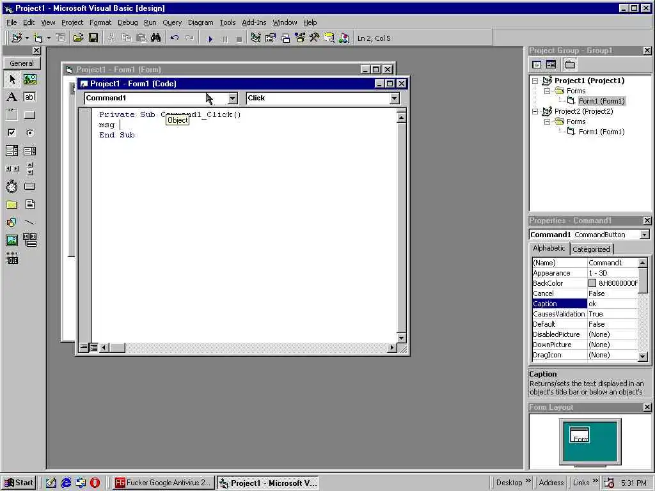Open the Add-Ins menu
Screen dimensions: 655x491
254,22
